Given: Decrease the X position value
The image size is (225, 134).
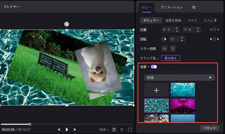Looking at the screenshot, I should click(177, 31).
